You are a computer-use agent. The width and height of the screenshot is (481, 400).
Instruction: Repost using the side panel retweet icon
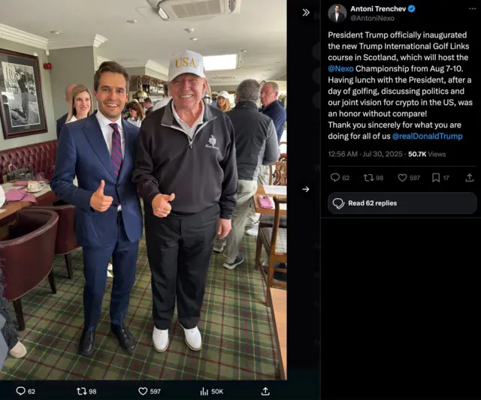pyautogui.click(x=368, y=178)
